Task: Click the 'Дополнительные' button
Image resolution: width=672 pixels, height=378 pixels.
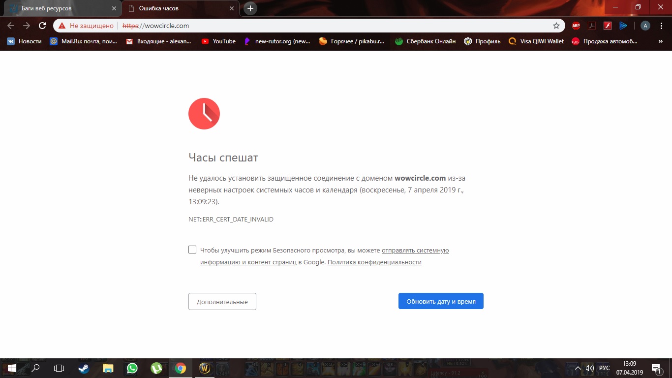Action: coord(222,302)
